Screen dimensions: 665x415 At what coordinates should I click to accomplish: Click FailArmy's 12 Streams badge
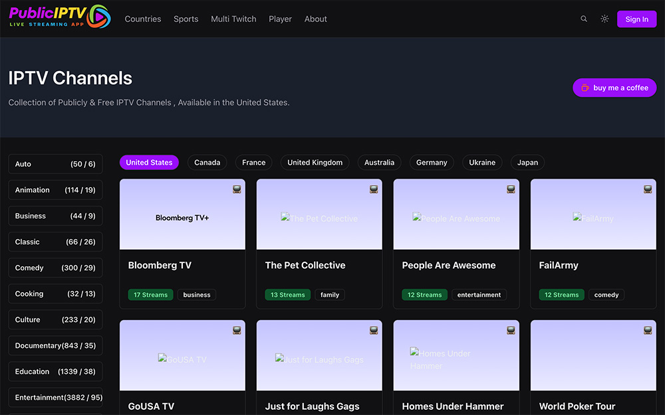click(x=561, y=295)
